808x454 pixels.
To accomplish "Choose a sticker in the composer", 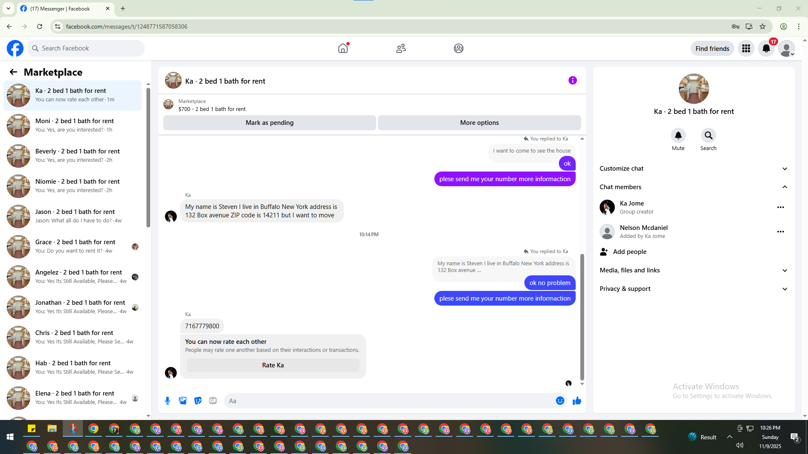I will pos(198,401).
